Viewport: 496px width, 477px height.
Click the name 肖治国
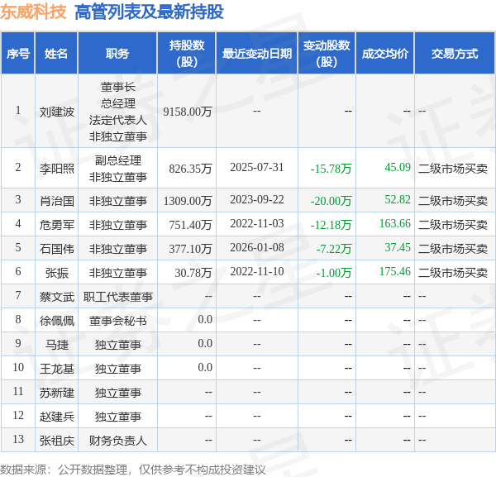pyautogui.click(x=56, y=201)
